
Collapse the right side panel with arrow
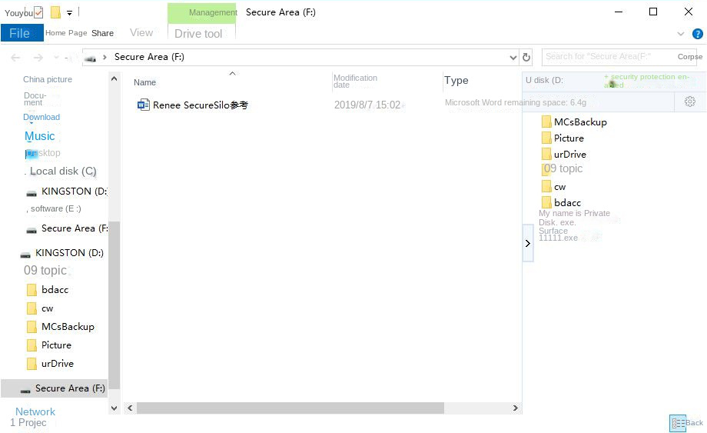click(x=528, y=243)
